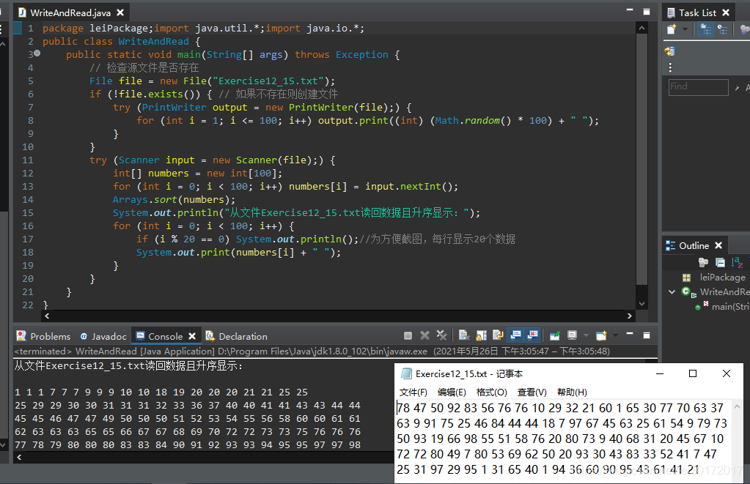Maximize the Console view panel

tap(646, 335)
